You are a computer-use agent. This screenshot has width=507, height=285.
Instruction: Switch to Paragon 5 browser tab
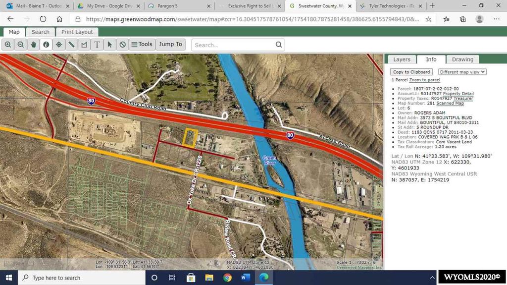coord(179,6)
